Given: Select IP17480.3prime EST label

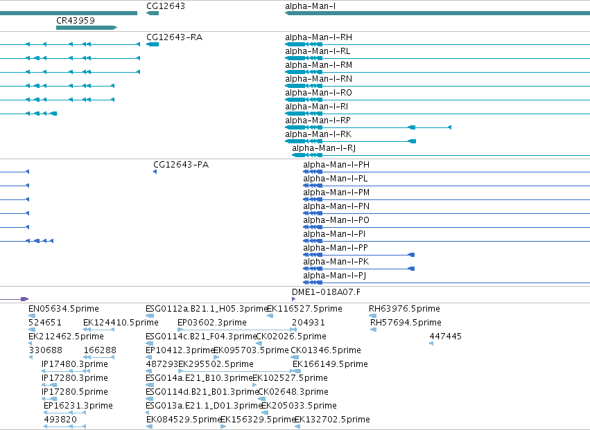Looking at the screenshot, I should pyautogui.click(x=75, y=364).
